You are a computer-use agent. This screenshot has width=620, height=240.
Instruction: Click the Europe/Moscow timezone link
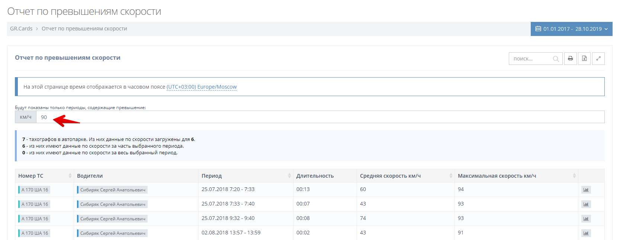[201, 87]
